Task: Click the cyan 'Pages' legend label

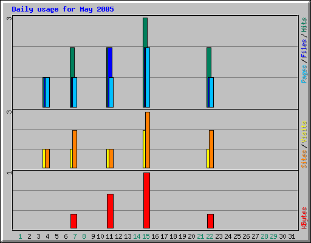Action: [x=304, y=74]
